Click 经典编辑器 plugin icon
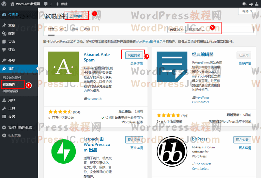Image resolution: width=261 pixels, height=178 pixels. coord(172,67)
